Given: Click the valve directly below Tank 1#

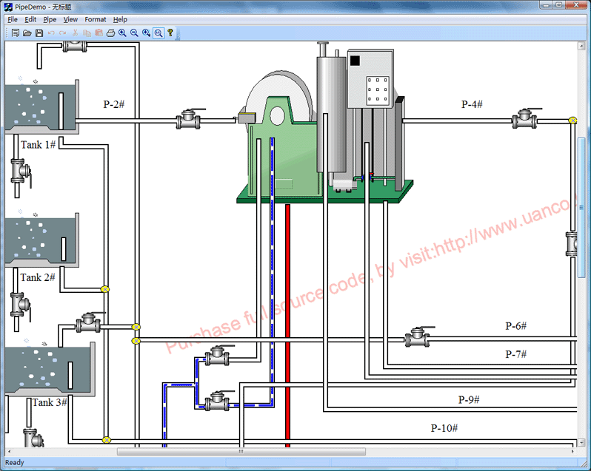Looking at the screenshot, I should pos(19,170).
